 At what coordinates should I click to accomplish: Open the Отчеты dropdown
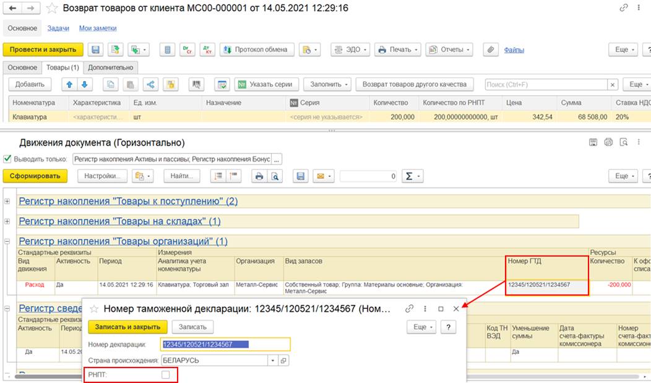point(449,49)
